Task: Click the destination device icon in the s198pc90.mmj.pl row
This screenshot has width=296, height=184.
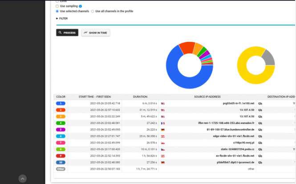Action: coord(260,143)
